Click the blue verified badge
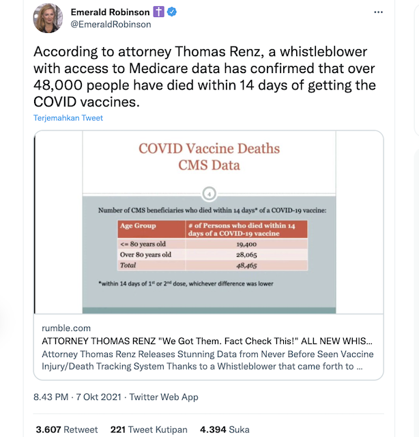This screenshot has height=437, width=419. click(x=172, y=12)
